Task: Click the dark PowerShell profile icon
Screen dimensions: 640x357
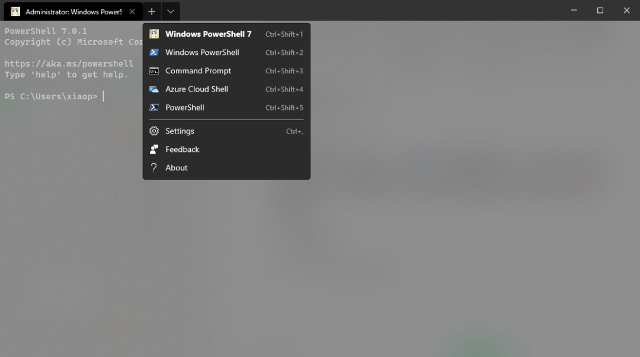Action: click(x=154, y=108)
